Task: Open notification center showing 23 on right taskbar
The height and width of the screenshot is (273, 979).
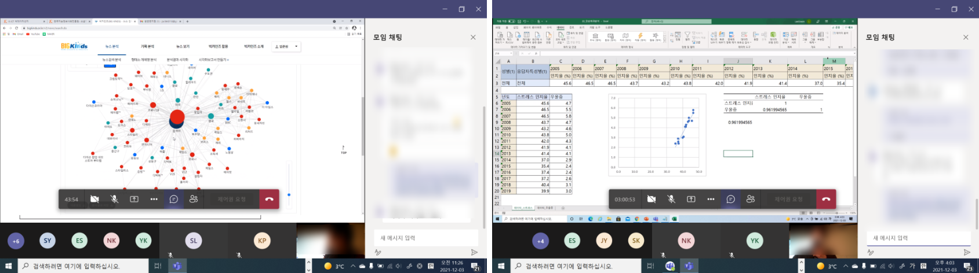Action: coord(969,266)
